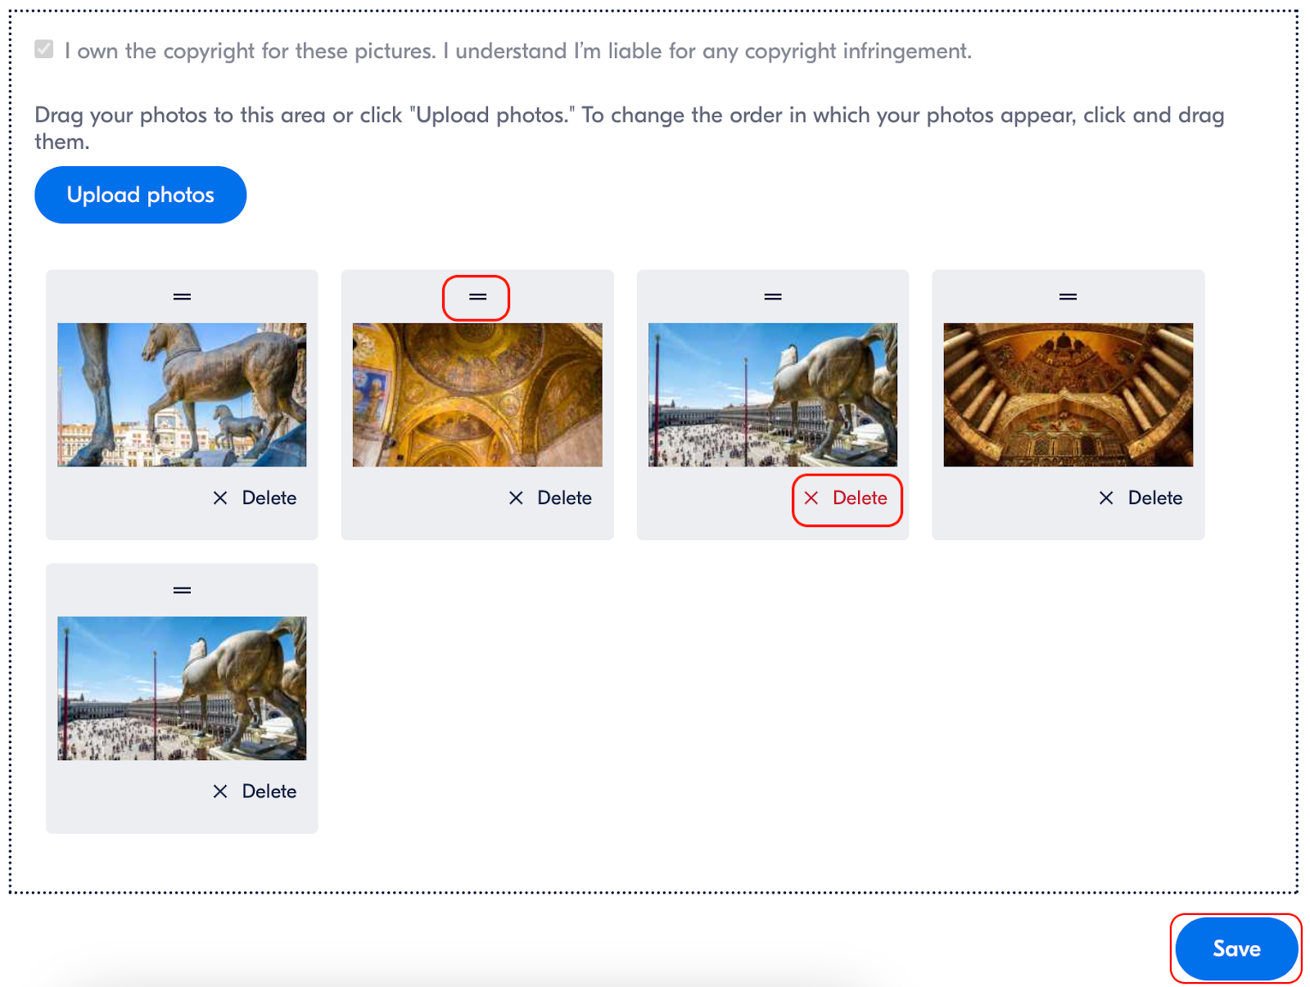Toggle the copyright ownership checkbox
Image resolution: width=1310 pixels, height=987 pixels.
point(44,50)
